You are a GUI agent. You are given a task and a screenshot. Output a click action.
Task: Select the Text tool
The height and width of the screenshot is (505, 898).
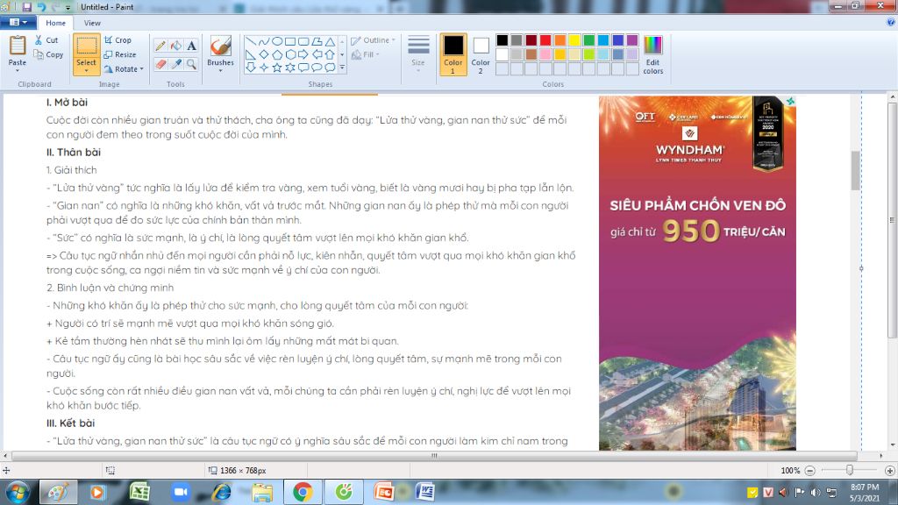(x=191, y=46)
